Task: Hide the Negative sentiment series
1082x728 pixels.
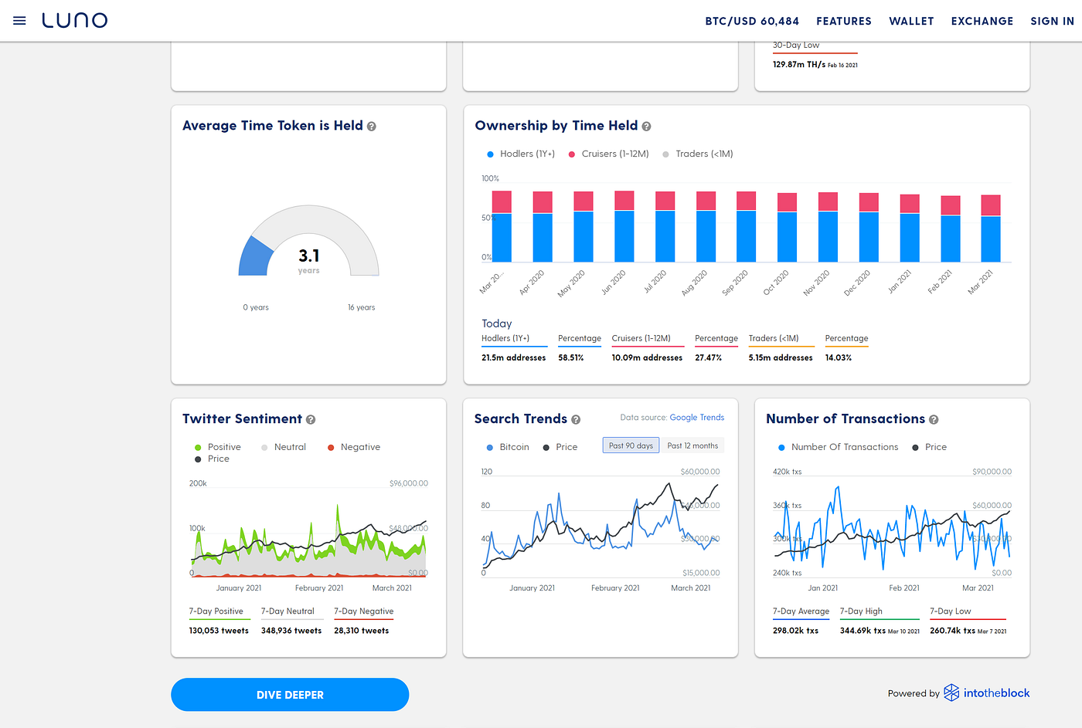Action: (353, 447)
